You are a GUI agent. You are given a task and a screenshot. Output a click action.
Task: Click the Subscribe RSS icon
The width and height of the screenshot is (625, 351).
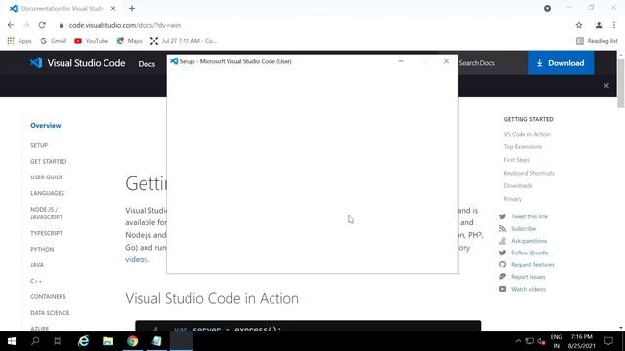(x=502, y=229)
